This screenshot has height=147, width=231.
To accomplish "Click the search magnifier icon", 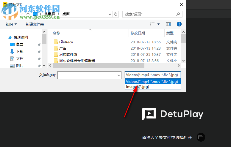I will click(x=178, y=14).
